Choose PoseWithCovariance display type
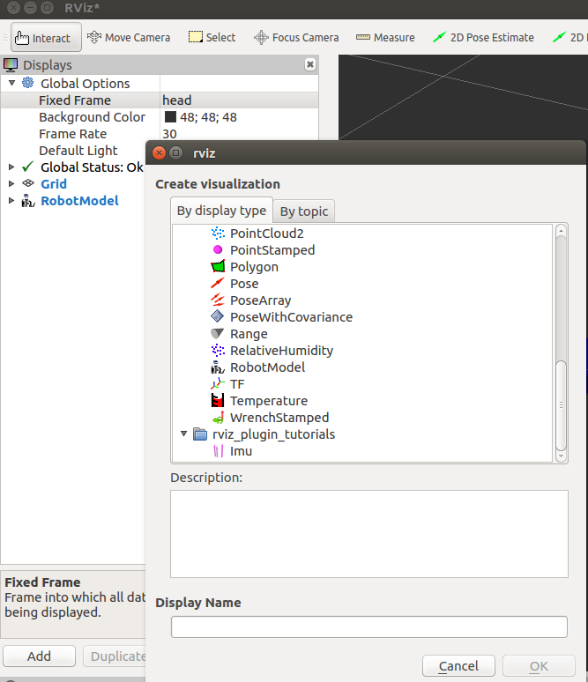588x682 pixels. (291, 317)
